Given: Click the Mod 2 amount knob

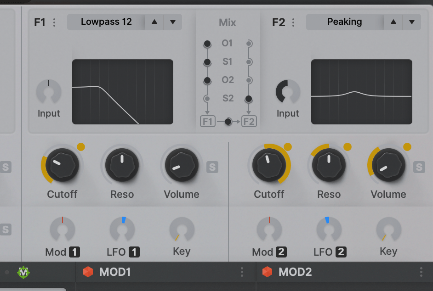Looking at the screenshot, I should click(269, 229).
